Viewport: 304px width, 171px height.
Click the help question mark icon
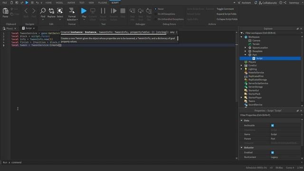coord(281,2)
